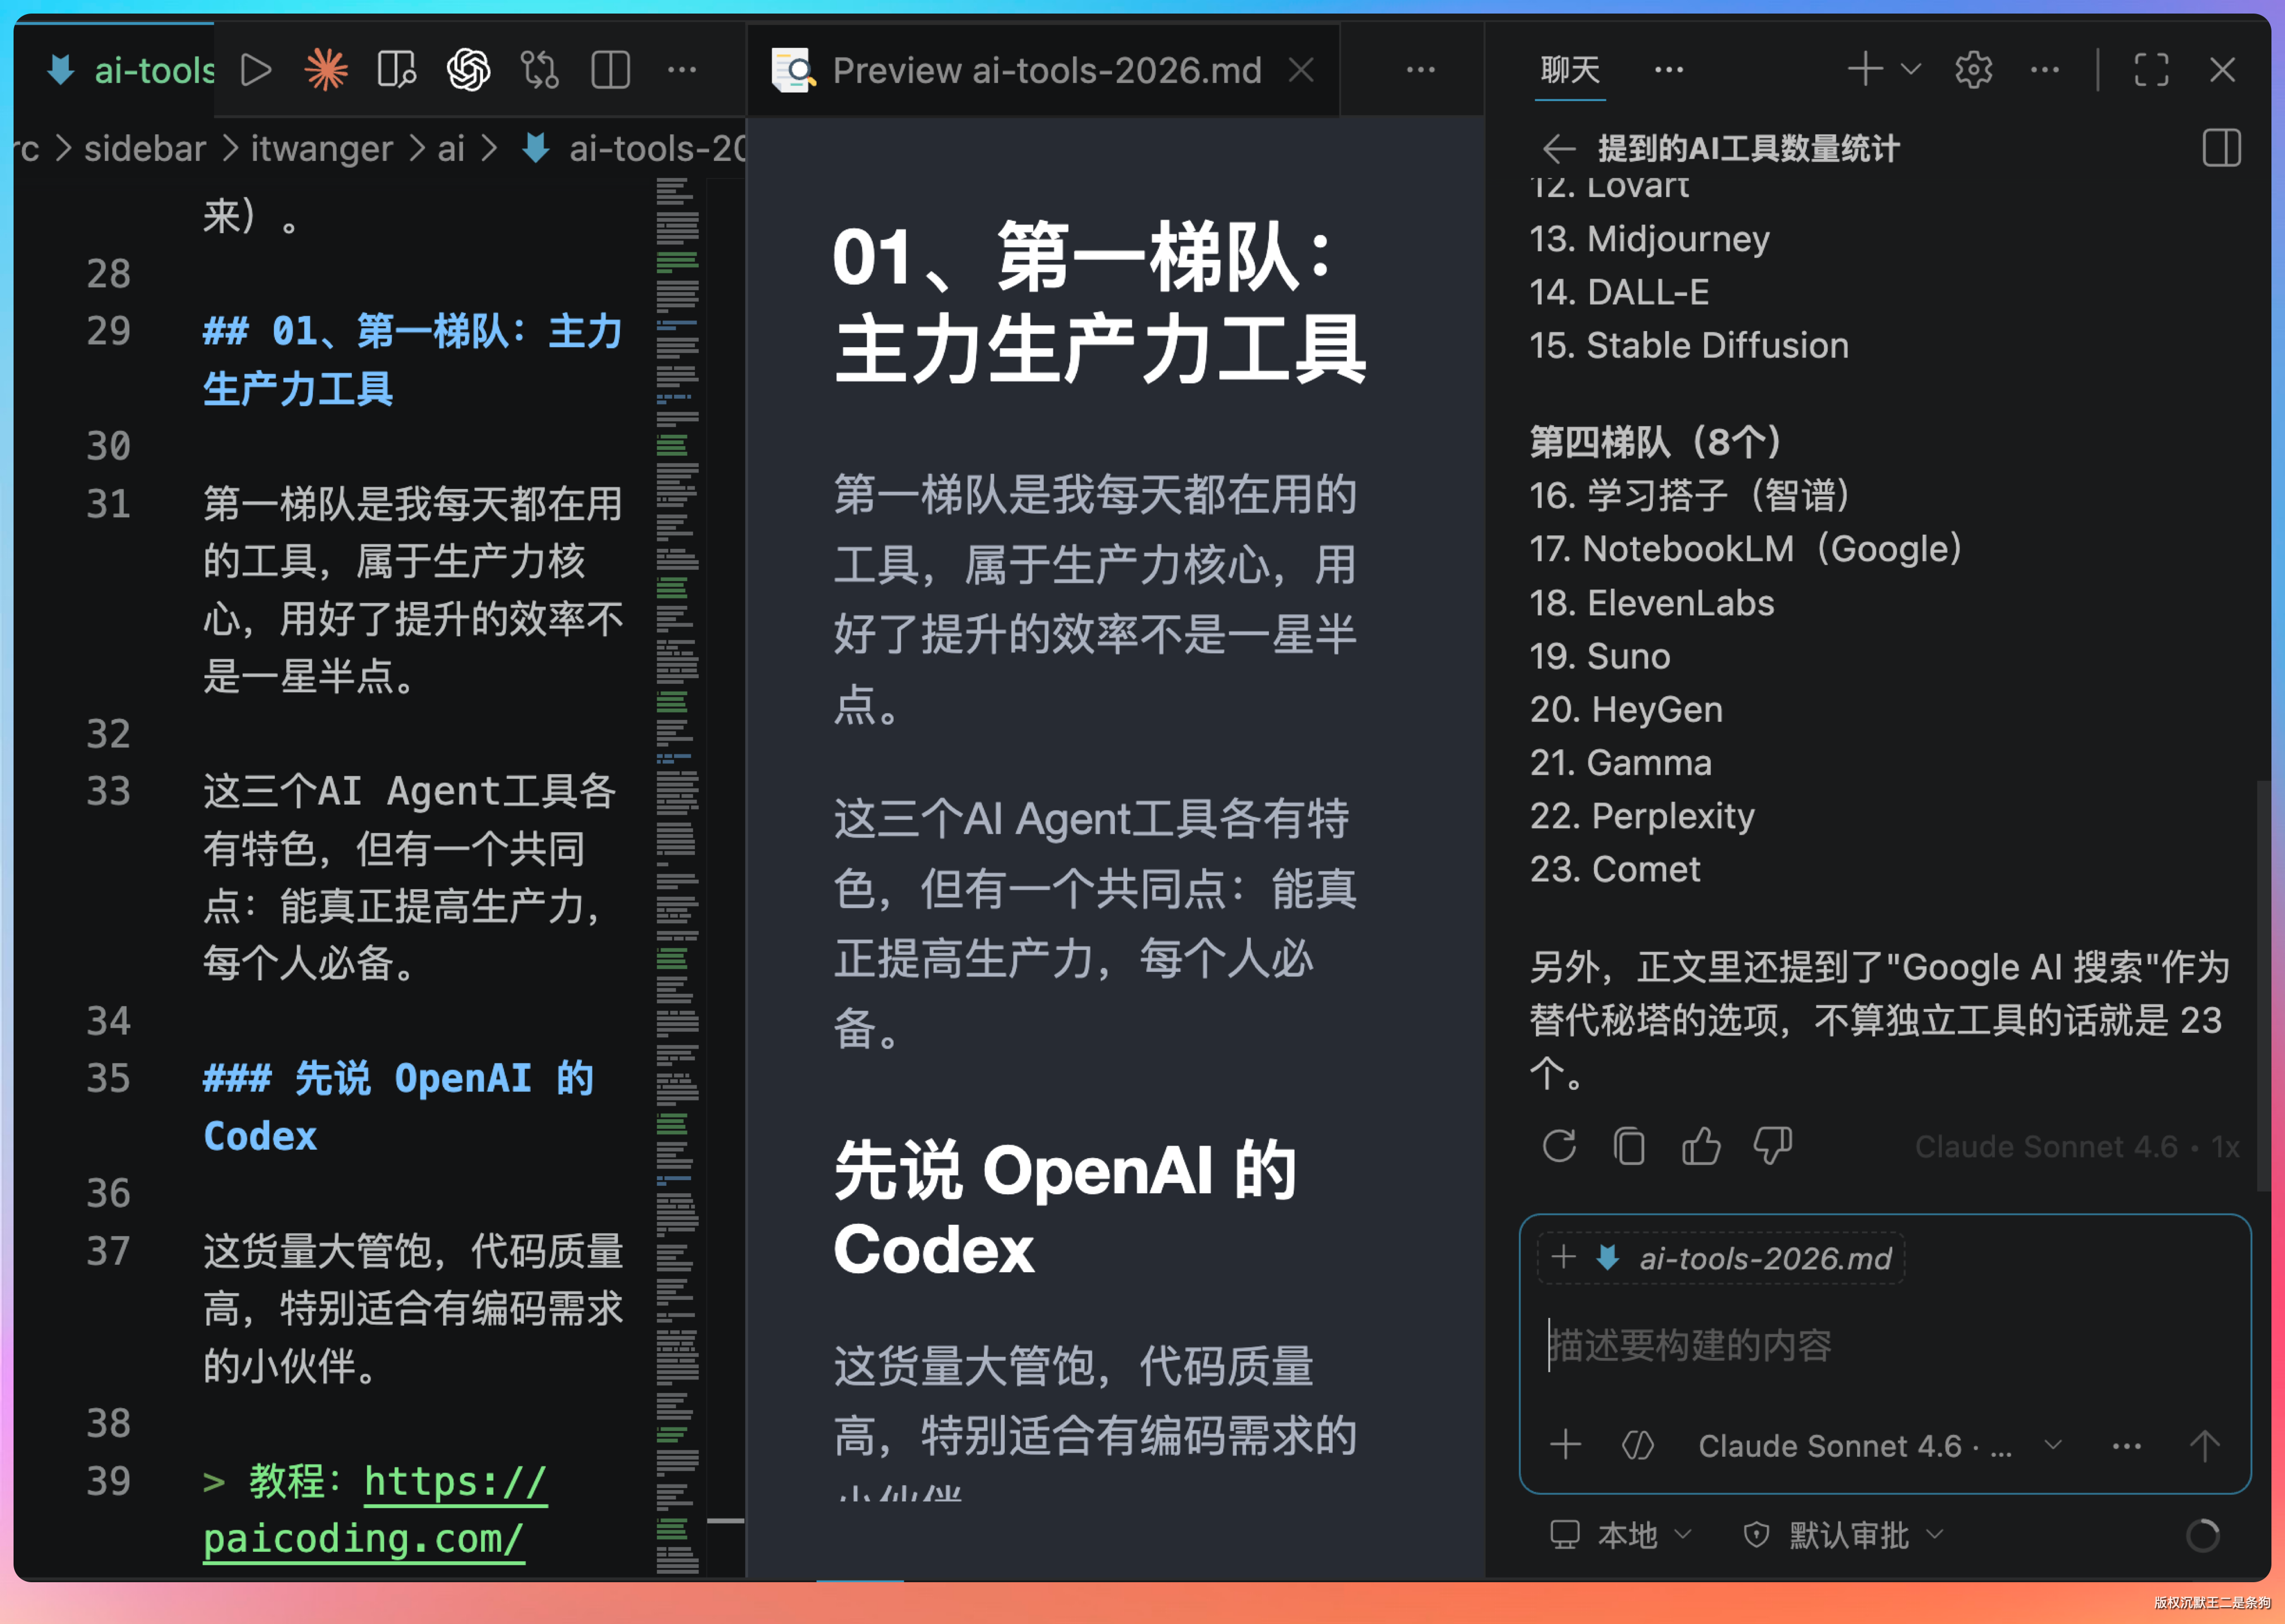The image size is (2285, 1624).
Task: Click the ChatGPT Codex icon in toolbar
Action: (x=468, y=70)
